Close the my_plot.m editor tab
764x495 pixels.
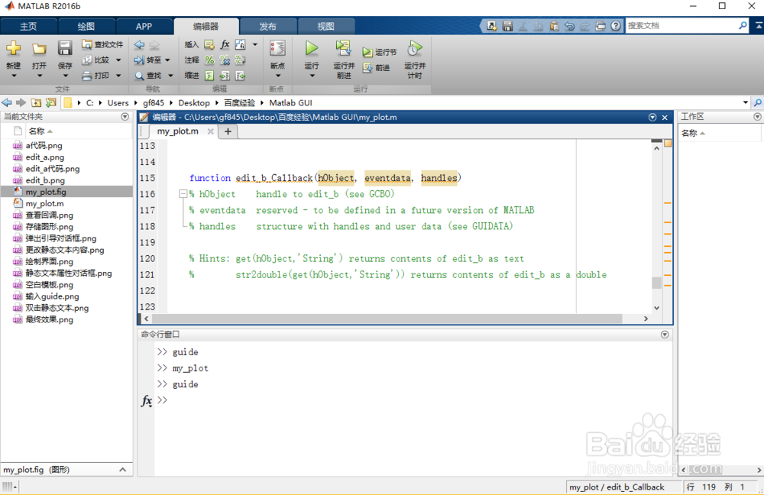(211, 131)
